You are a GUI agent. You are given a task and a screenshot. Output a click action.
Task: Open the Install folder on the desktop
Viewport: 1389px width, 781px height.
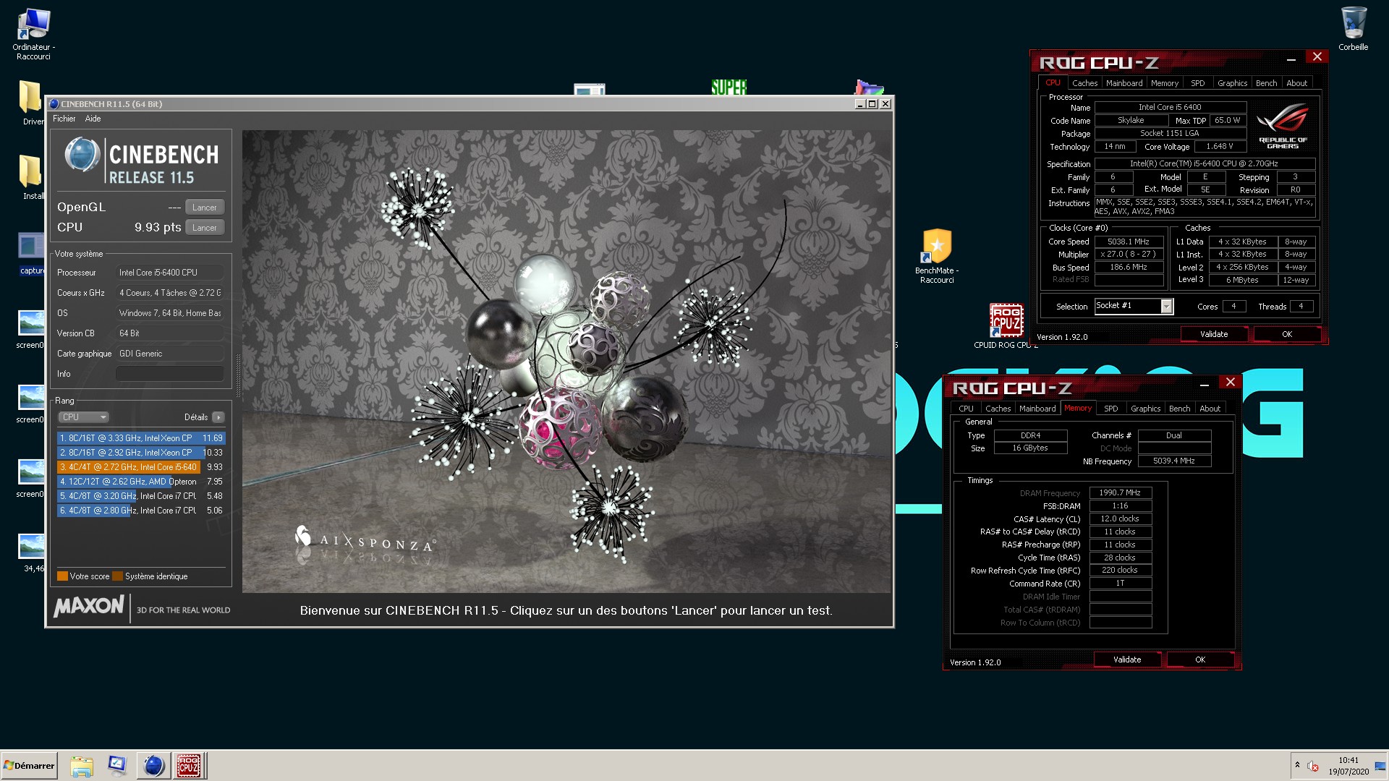tap(32, 177)
